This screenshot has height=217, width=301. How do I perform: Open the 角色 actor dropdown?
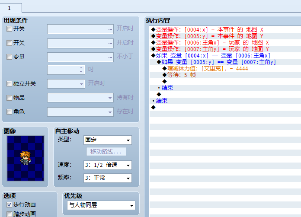tap(80, 112)
